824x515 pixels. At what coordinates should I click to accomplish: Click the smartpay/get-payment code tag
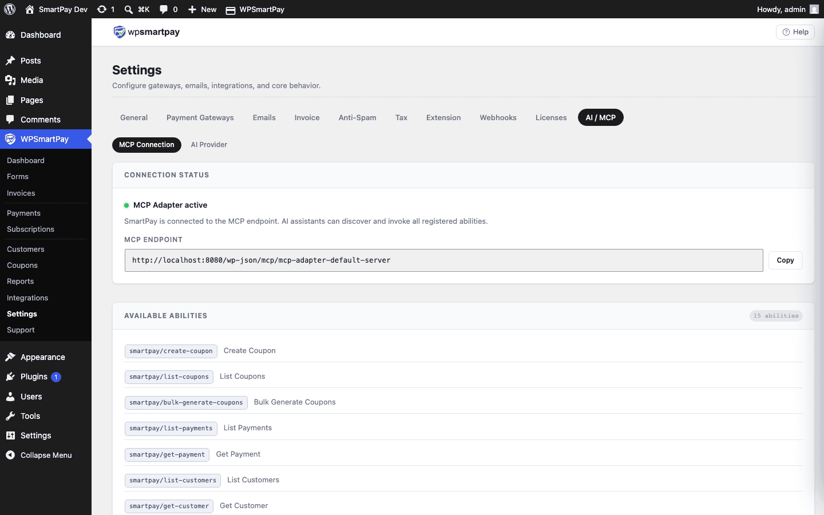[167, 455]
